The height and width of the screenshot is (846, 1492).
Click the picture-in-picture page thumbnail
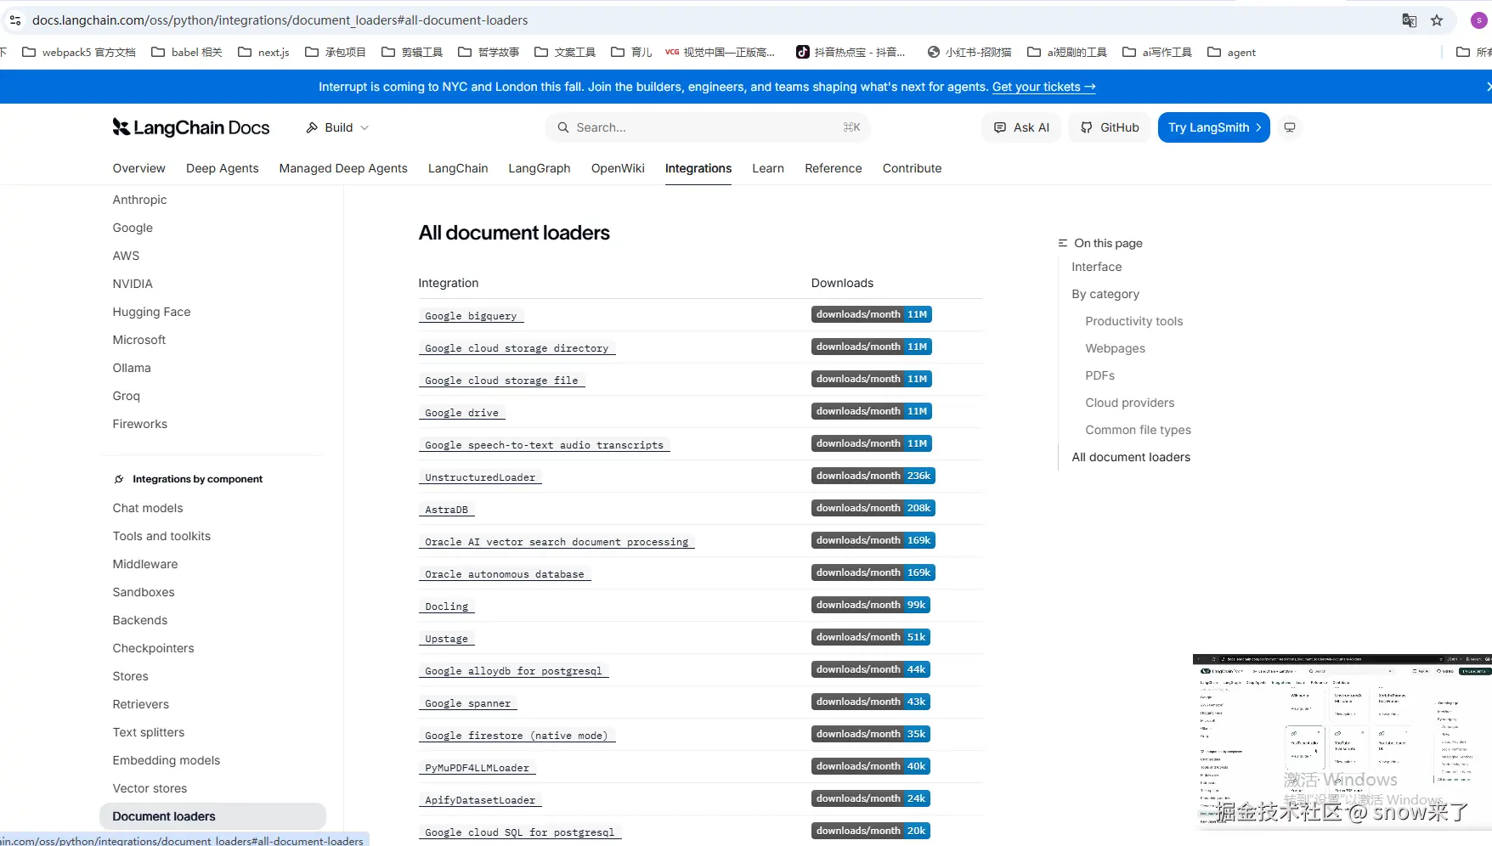pos(1342,742)
